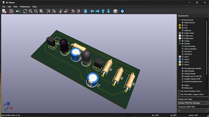Open the Help menu

point(34,7)
